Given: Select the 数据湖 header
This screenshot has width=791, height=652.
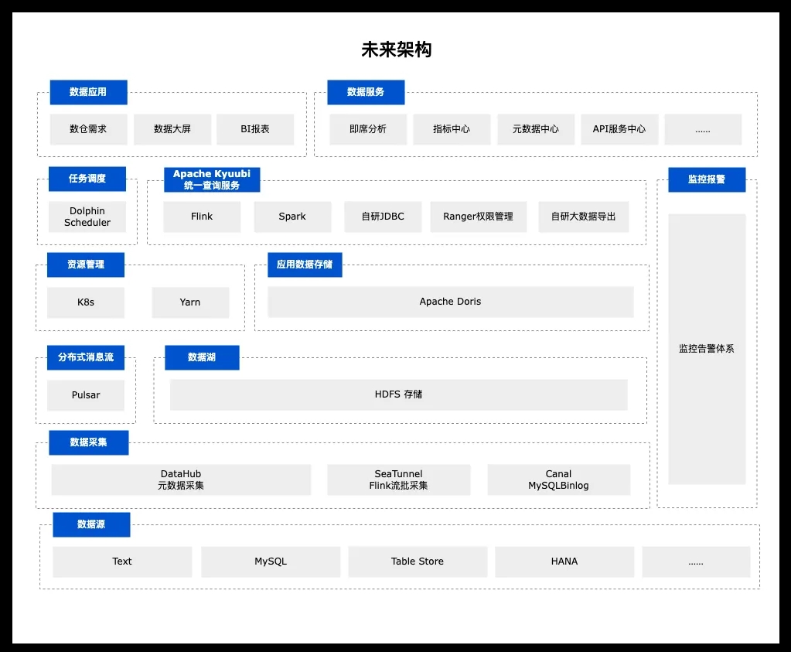Looking at the screenshot, I should click(202, 357).
